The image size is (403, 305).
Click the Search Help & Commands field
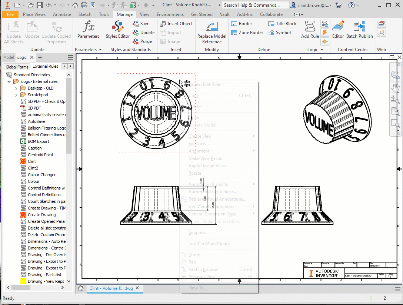256,5
